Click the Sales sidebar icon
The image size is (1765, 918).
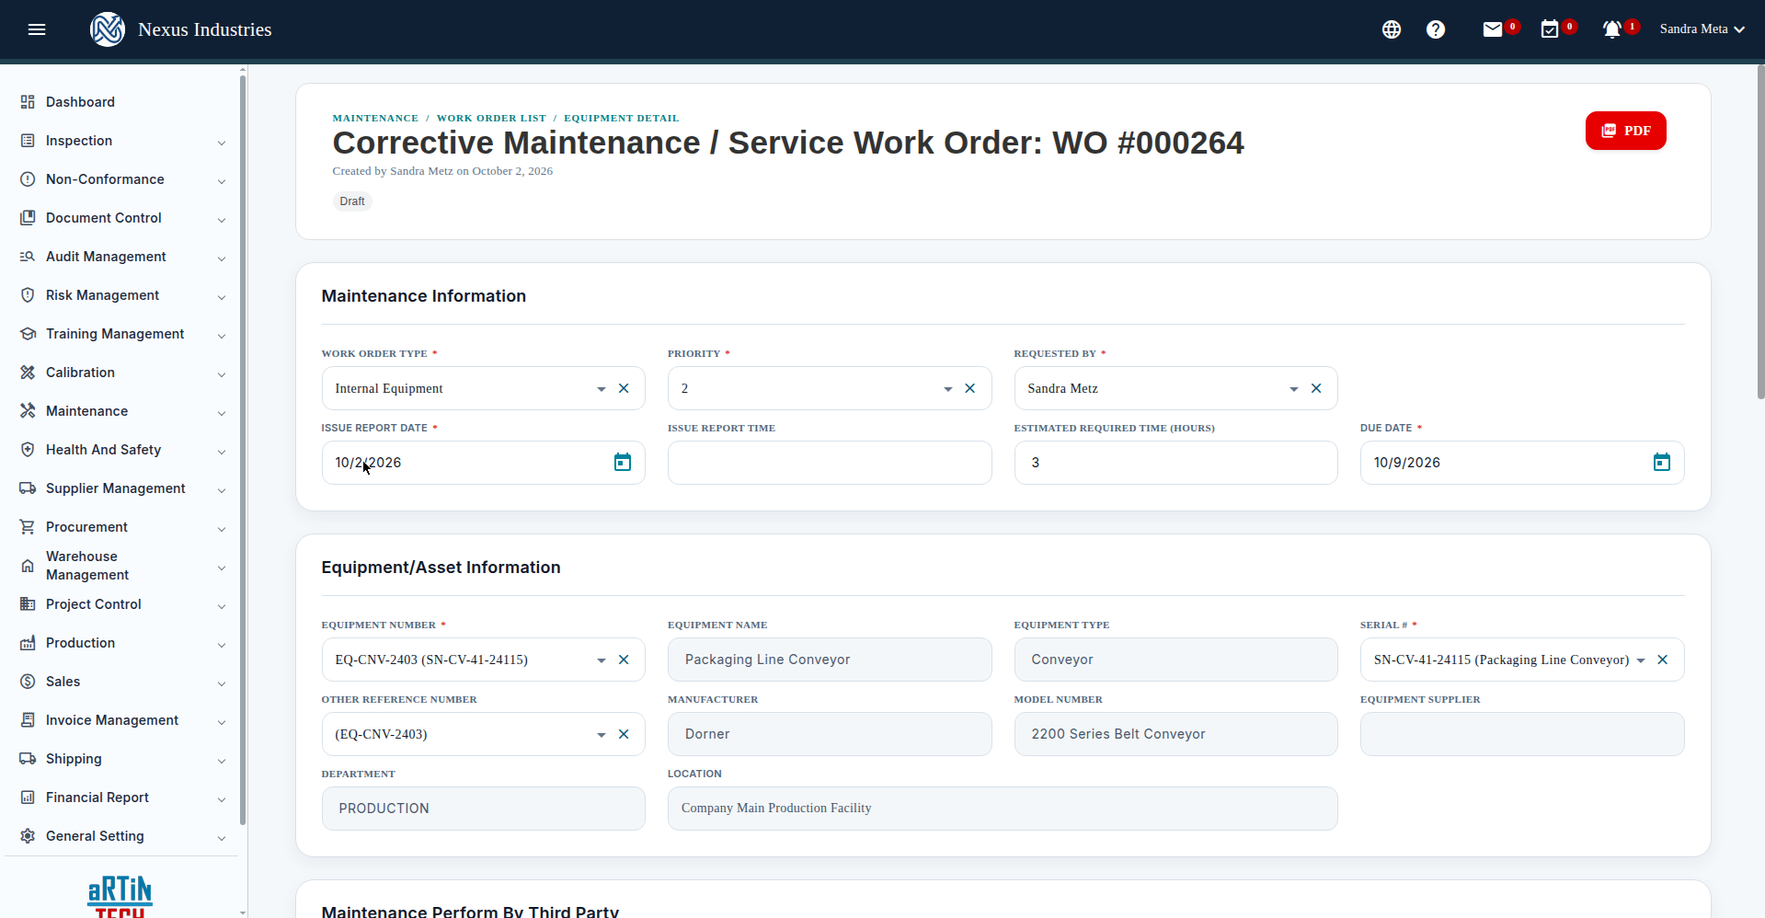(28, 682)
